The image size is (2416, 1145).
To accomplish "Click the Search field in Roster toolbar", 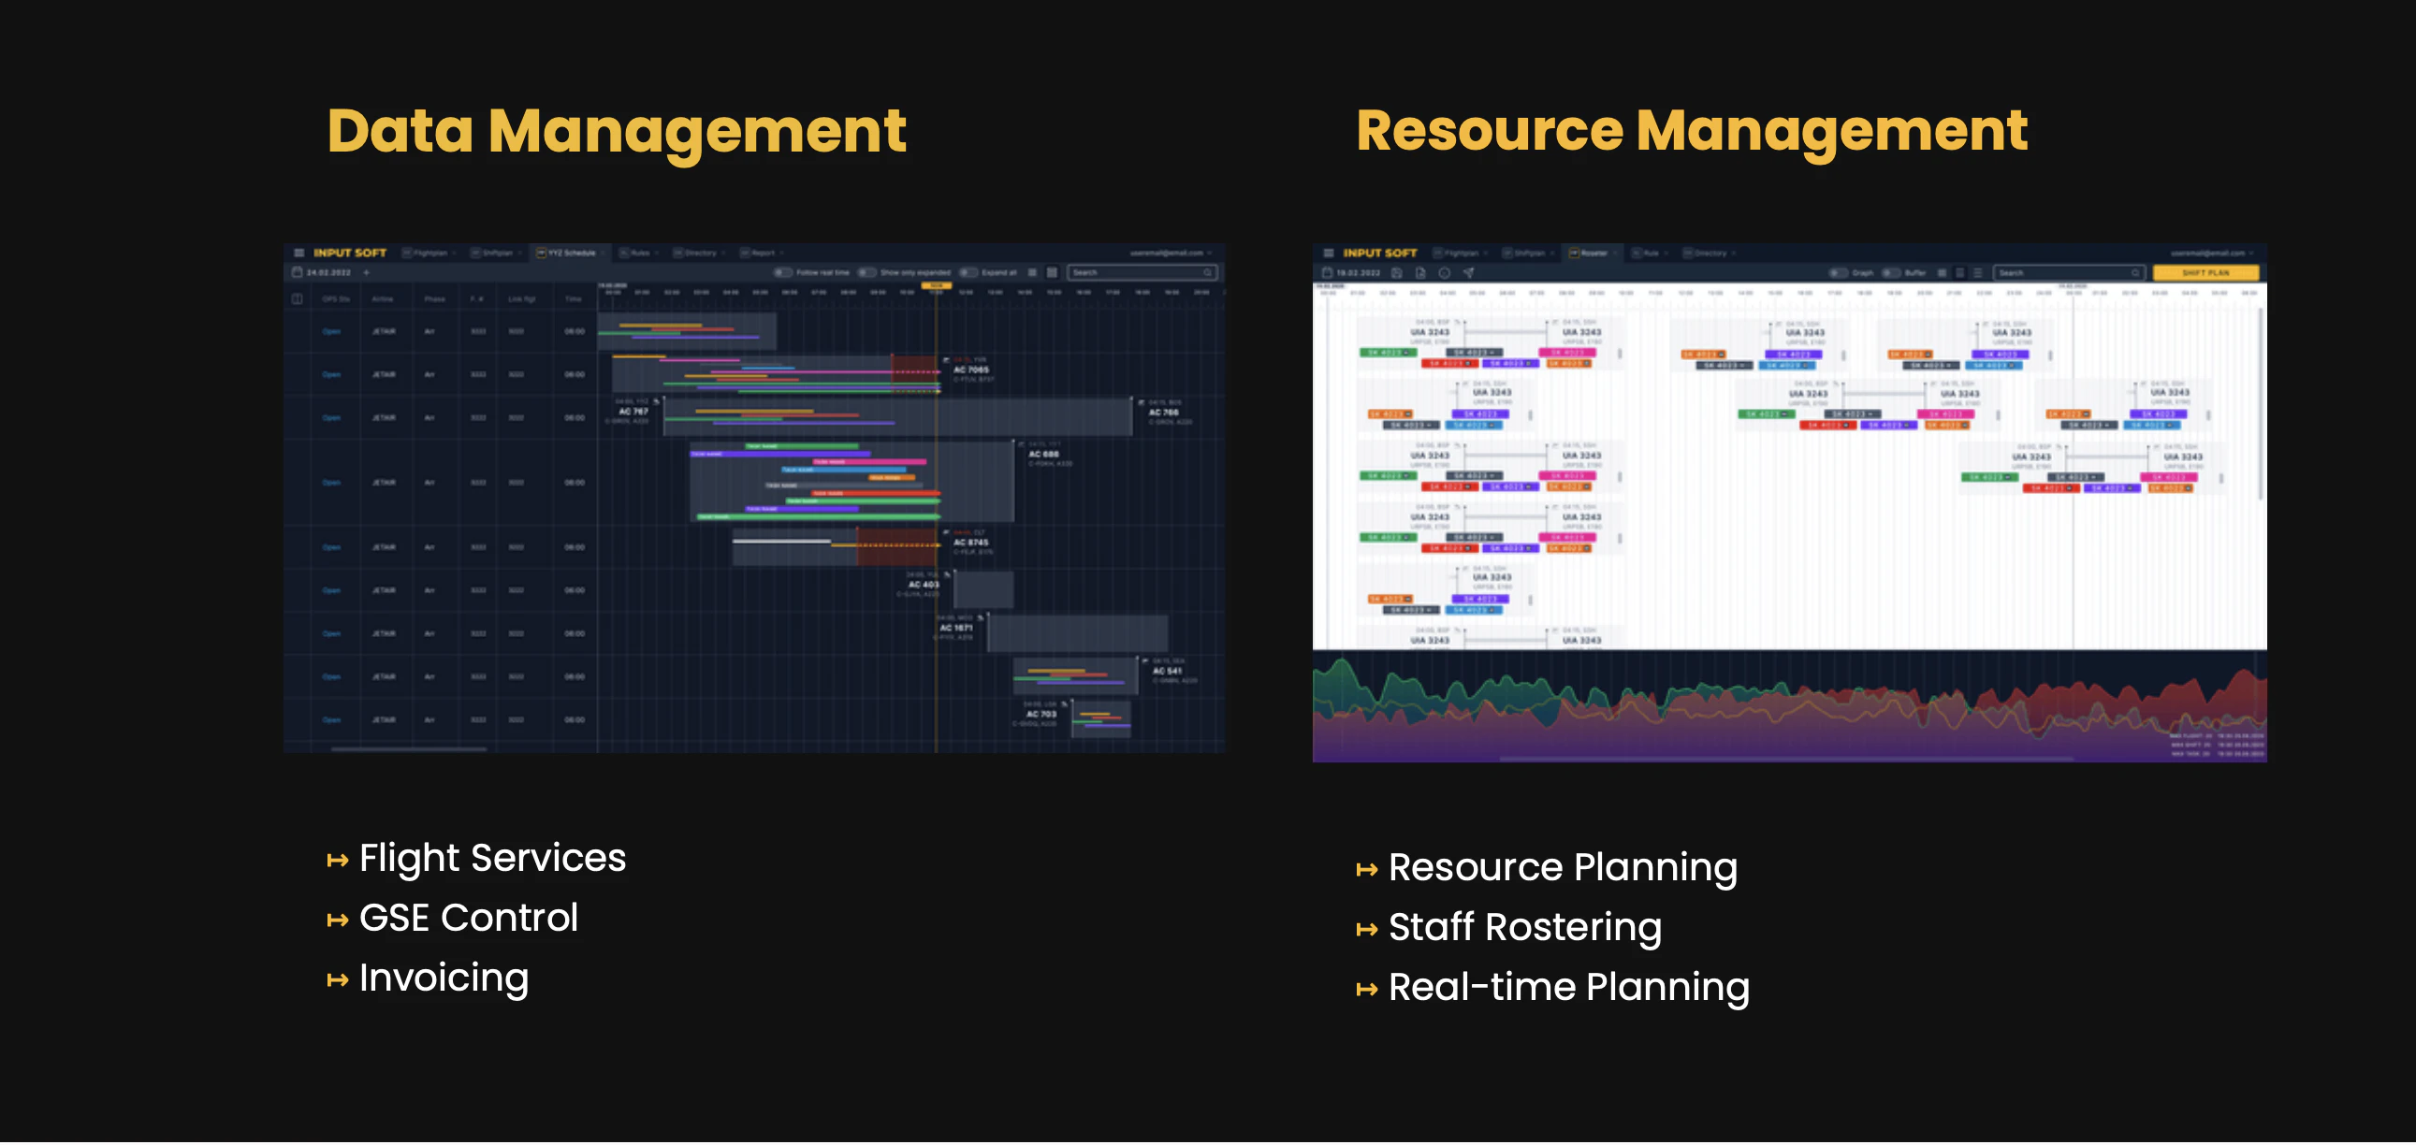I will (2063, 273).
